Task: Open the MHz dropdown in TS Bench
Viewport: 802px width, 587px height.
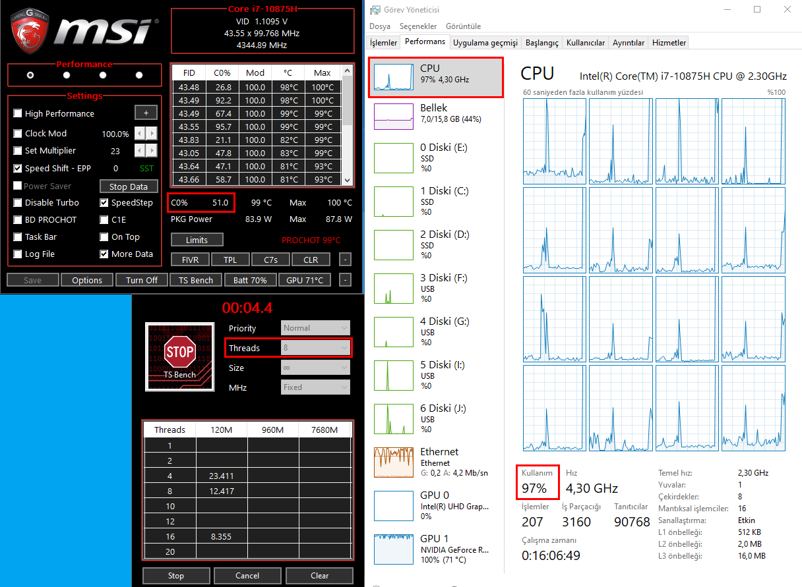Action: point(316,387)
